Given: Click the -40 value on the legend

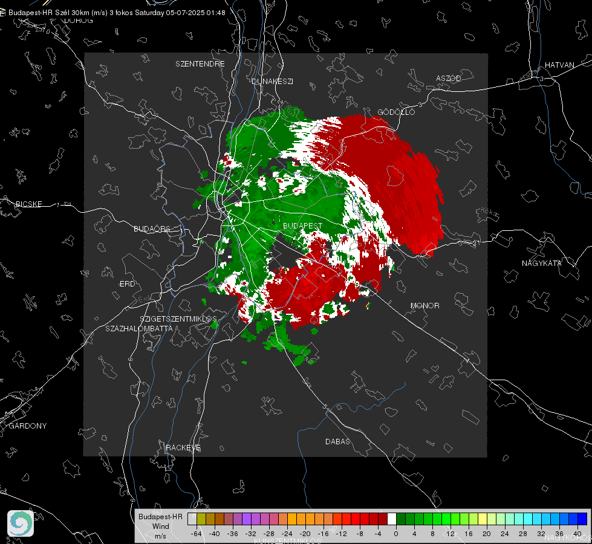Looking at the screenshot, I should (214, 534).
